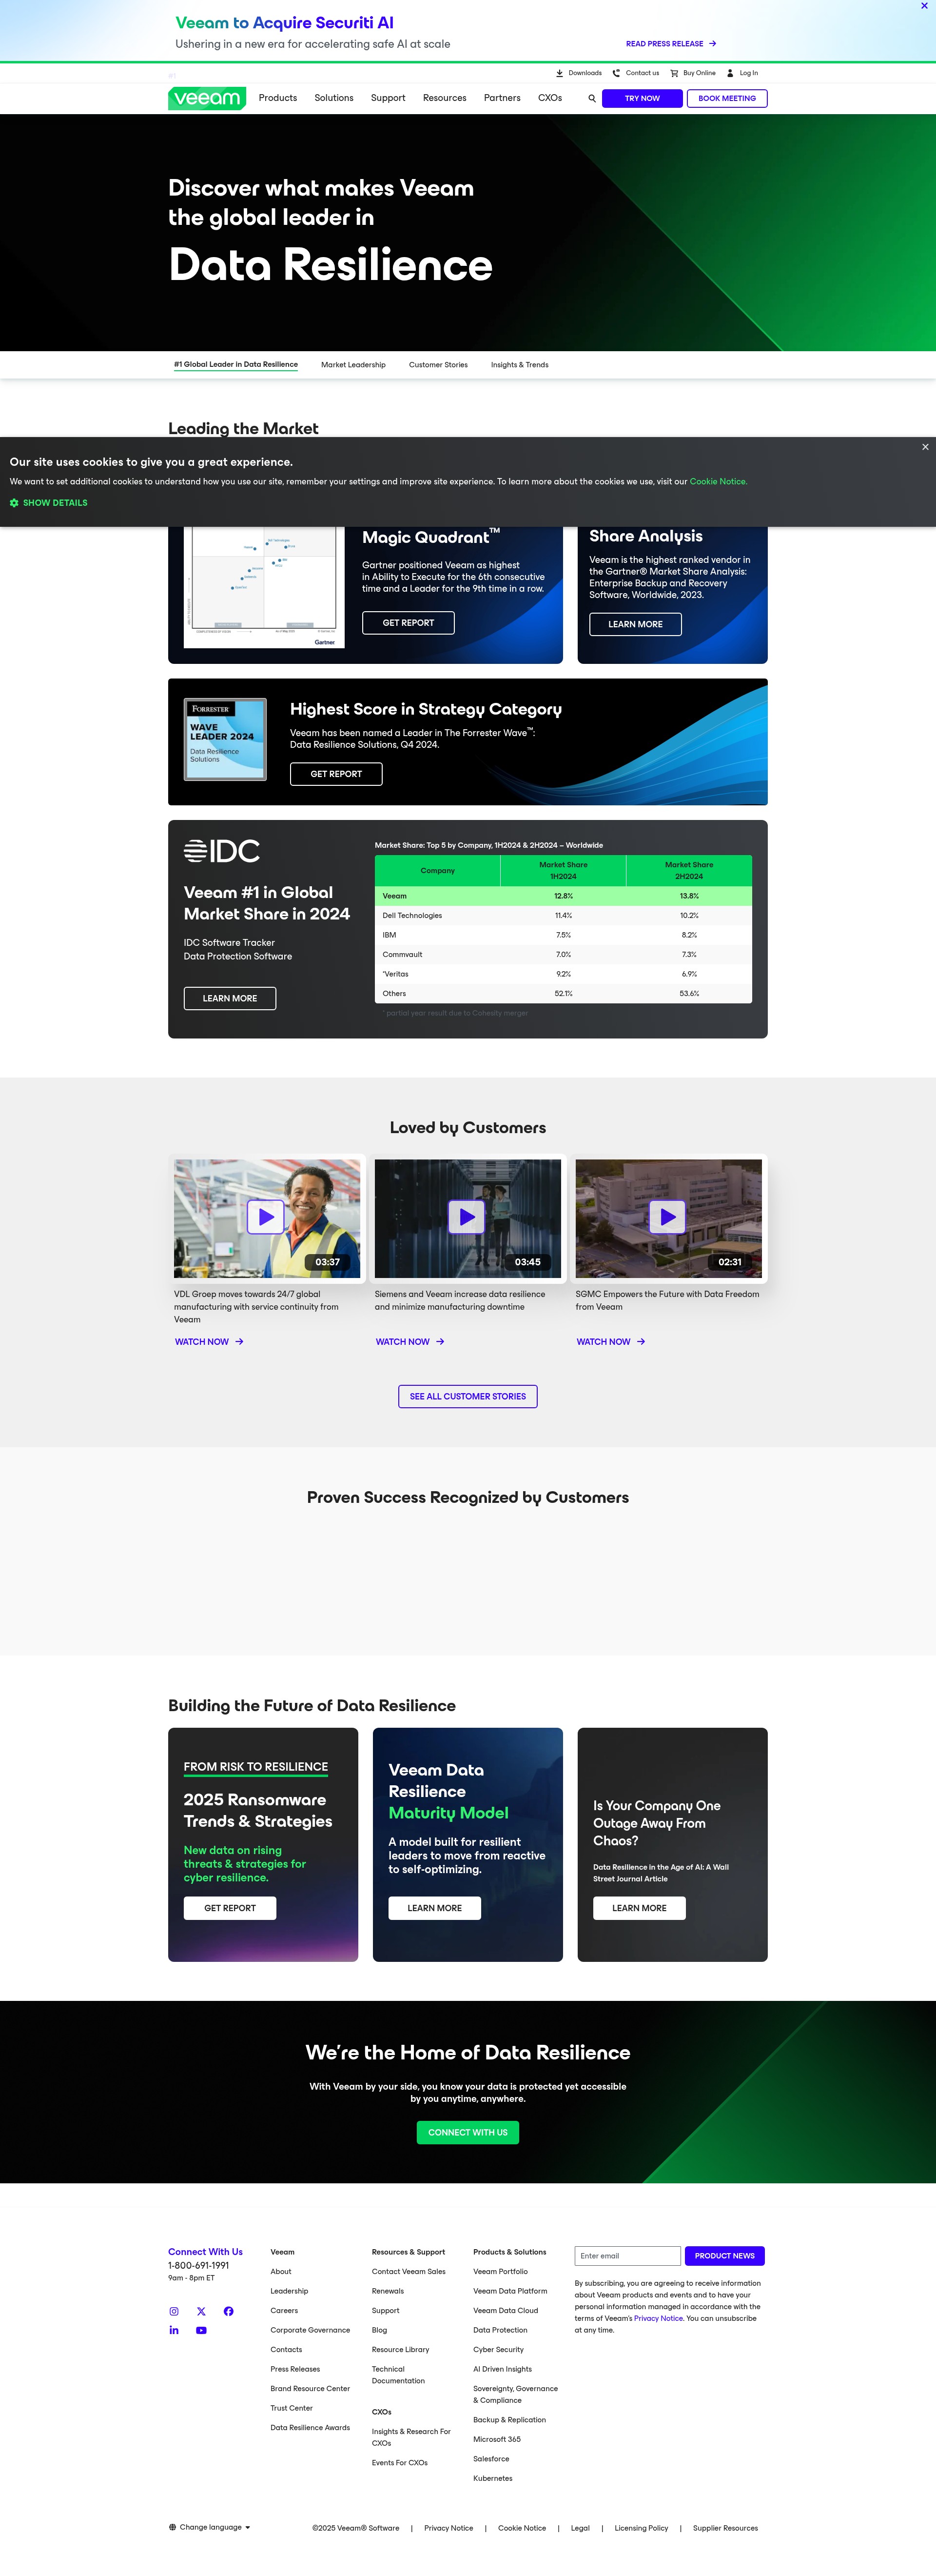The image size is (936, 2576).
Task: Expand the Change language dropdown
Action: (x=248, y=2527)
